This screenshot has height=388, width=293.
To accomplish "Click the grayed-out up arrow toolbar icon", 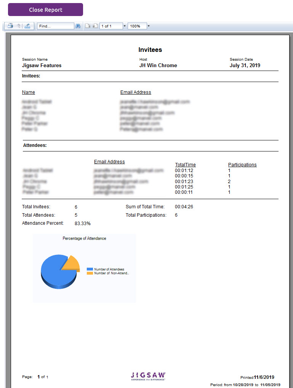I will coord(18,26).
